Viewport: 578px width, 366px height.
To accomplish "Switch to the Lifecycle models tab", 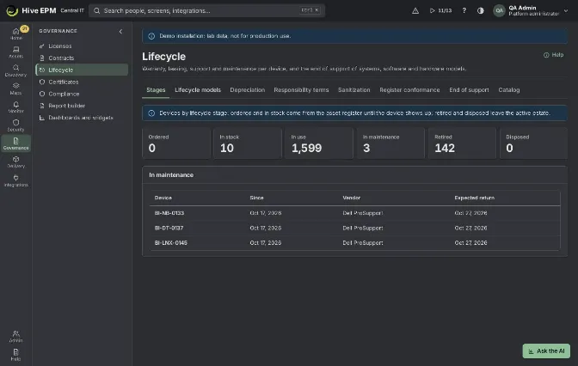I will point(198,90).
